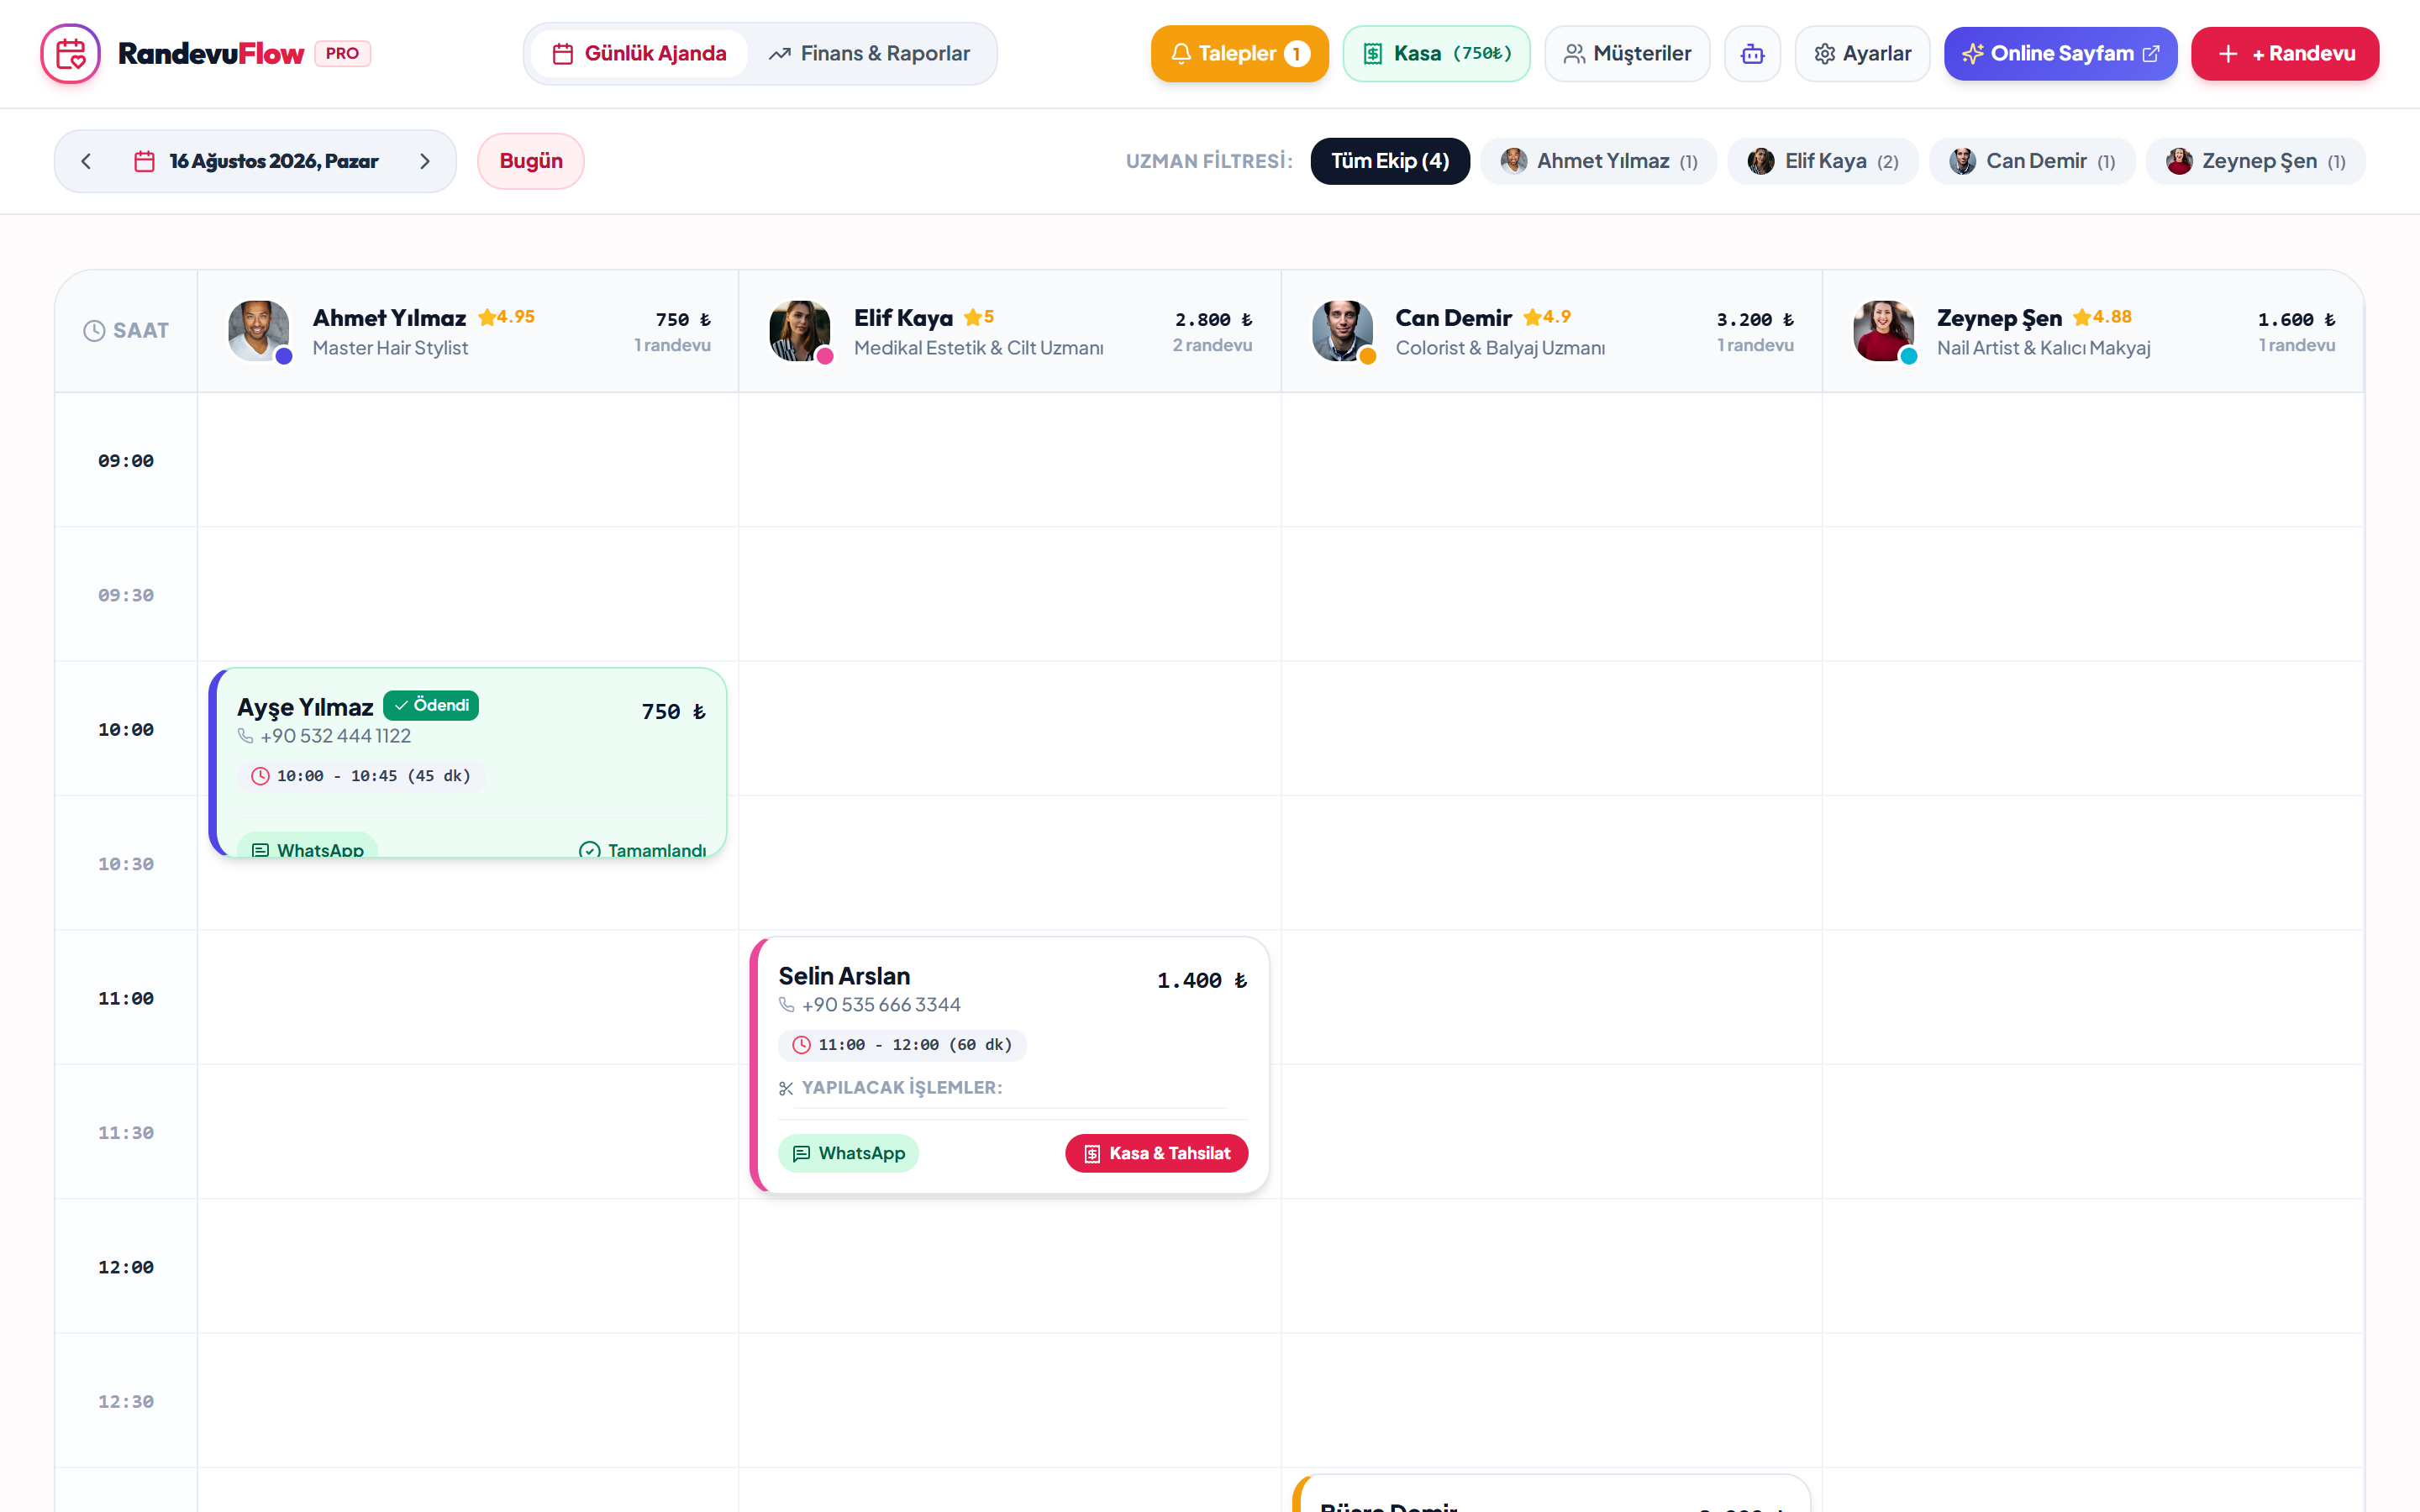Click the calendar icon beside 16 Ağustos 2026
2420x1512 pixels.
(144, 161)
